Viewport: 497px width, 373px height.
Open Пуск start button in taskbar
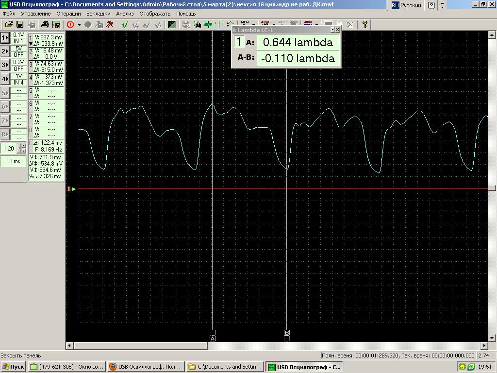13,367
